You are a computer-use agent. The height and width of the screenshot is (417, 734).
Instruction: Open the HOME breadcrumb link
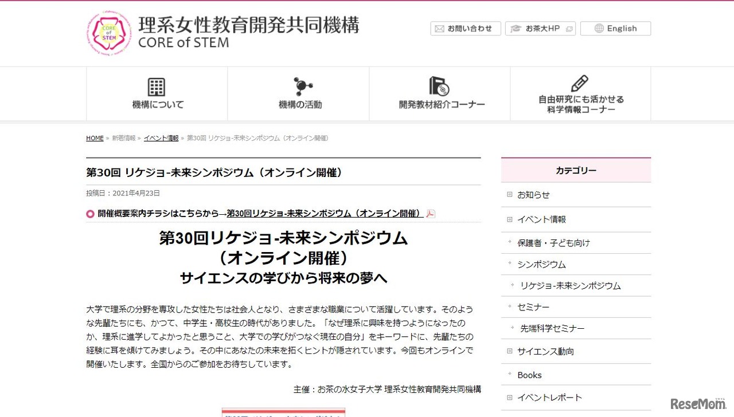[x=95, y=138]
